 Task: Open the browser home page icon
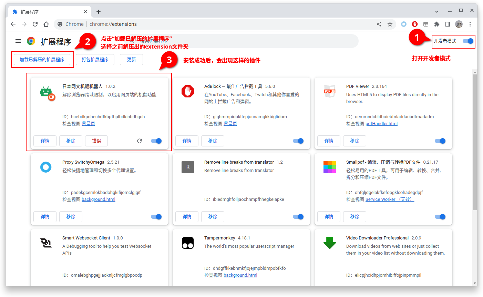point(46,24)
